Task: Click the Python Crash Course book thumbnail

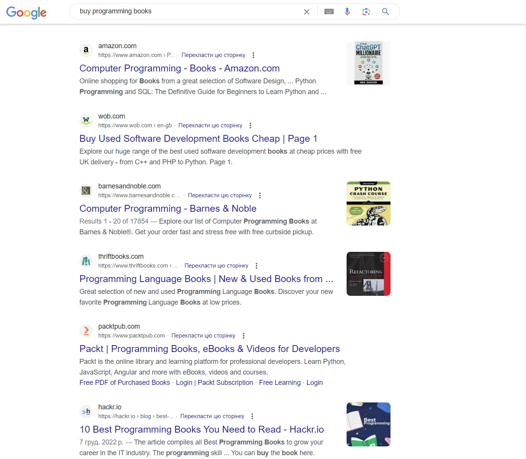Action: click(368, 203)
